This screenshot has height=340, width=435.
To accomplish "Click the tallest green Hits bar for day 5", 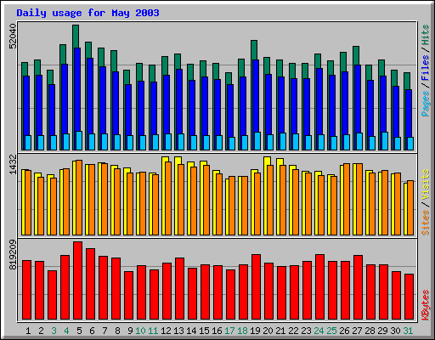I will [x=76, y=37].
